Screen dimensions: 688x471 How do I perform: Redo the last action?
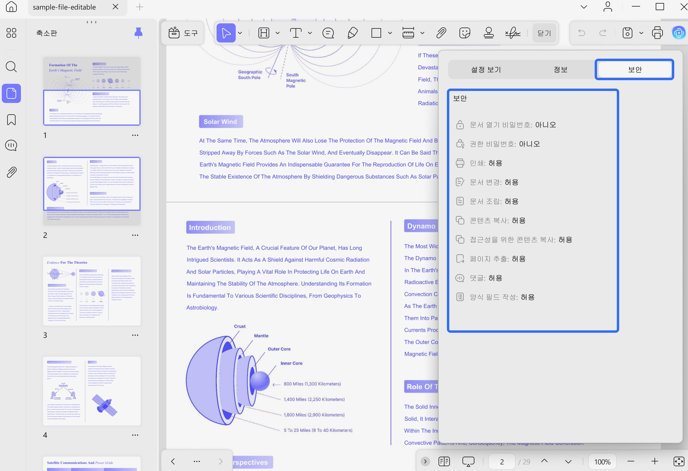[603, 33]
